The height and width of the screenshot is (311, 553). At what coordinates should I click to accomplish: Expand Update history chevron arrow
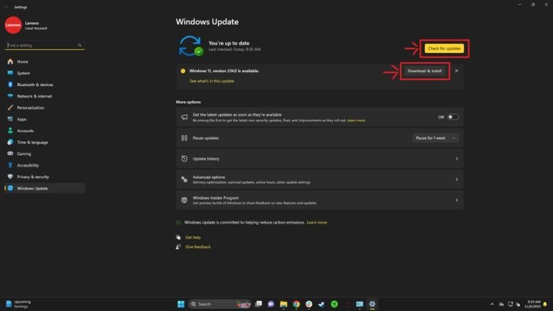coord(456,159)
